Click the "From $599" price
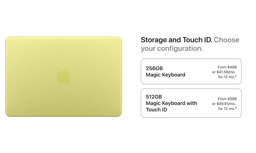Screen dimensions: 256x153 (x=227, y=99)
